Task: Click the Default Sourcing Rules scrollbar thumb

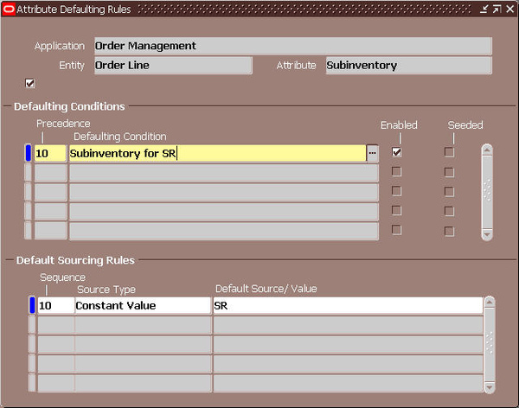Action: point(490,343)
